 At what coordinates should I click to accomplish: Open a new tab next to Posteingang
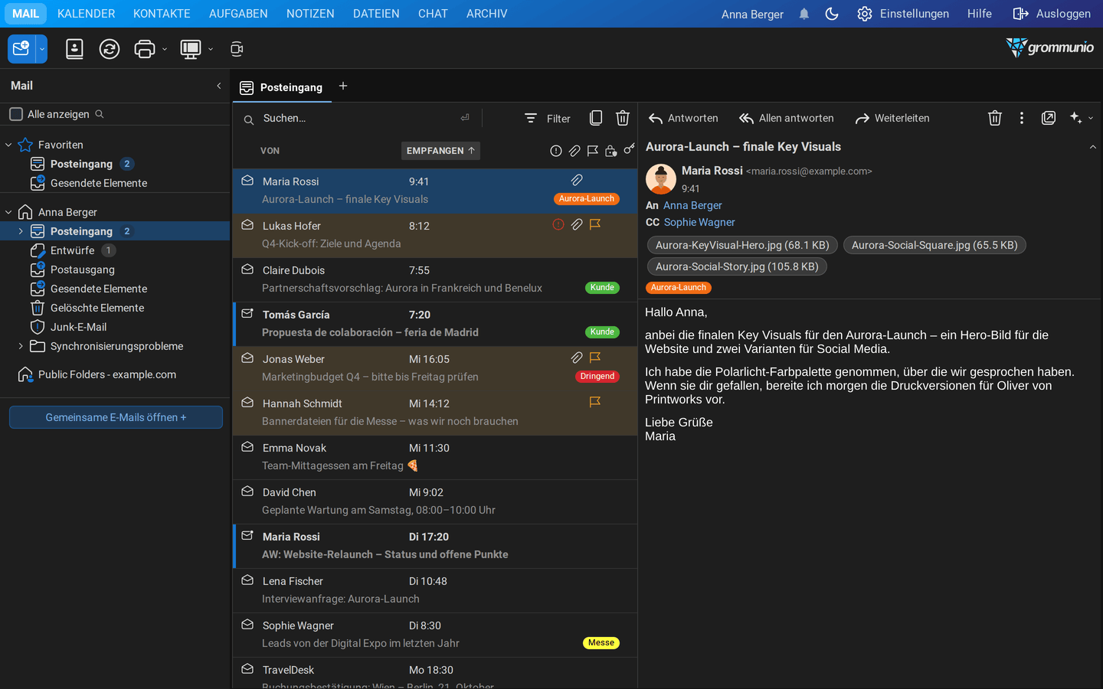343,86
